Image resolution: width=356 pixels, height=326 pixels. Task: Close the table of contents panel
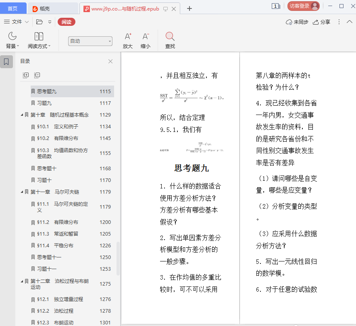pyautogui.click(x=110, y=61)
